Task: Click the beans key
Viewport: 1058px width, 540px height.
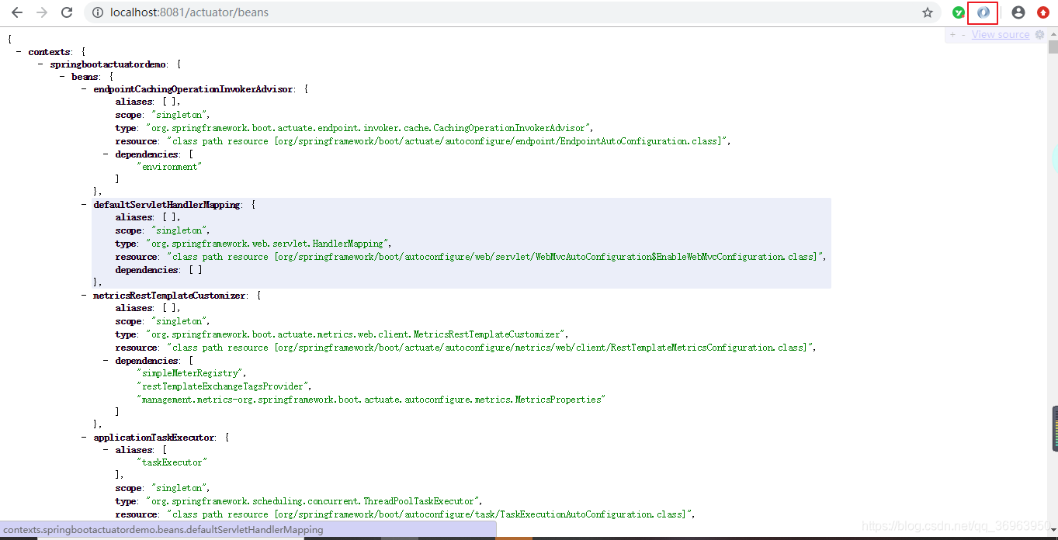Action: (85, 77)
